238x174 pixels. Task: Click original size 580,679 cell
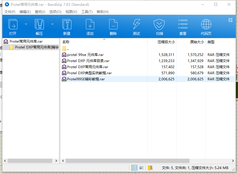(x=197, y=73)
